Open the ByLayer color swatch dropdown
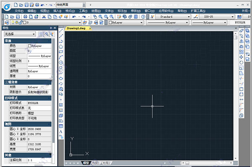 click(126, 23)
